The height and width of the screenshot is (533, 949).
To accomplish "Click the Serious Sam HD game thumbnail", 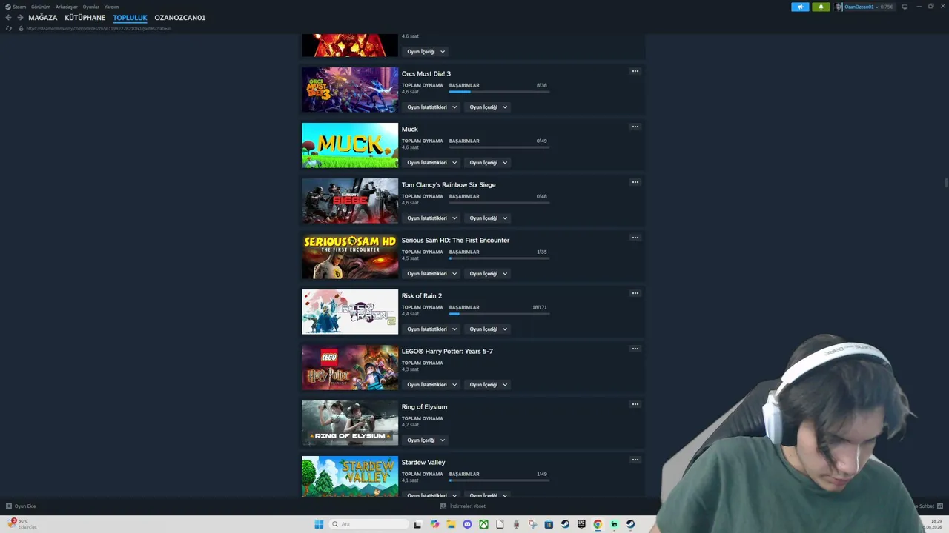I will [350, 256].
